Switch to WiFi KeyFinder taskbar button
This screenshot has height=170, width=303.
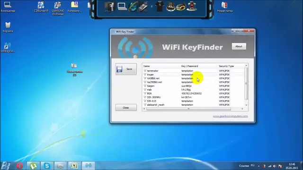[x=89, y=165]
